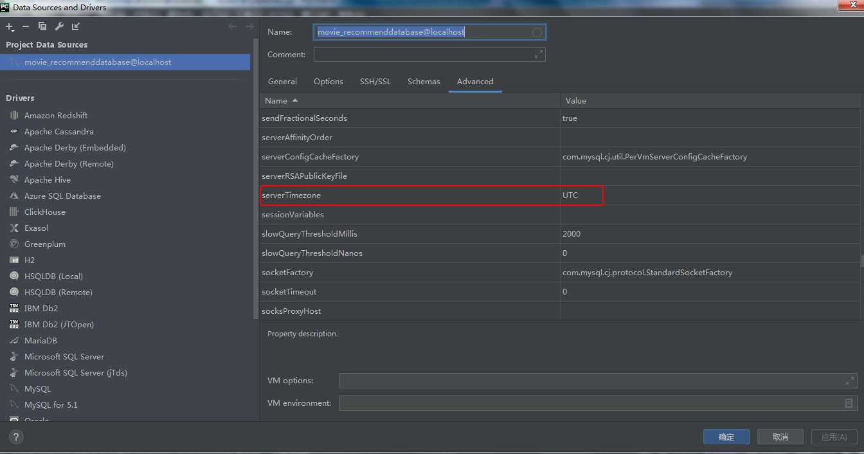The height and width of the screenshot is (454, 864).
Task: Click the 取消 cancel button
Action: [780, 437]
